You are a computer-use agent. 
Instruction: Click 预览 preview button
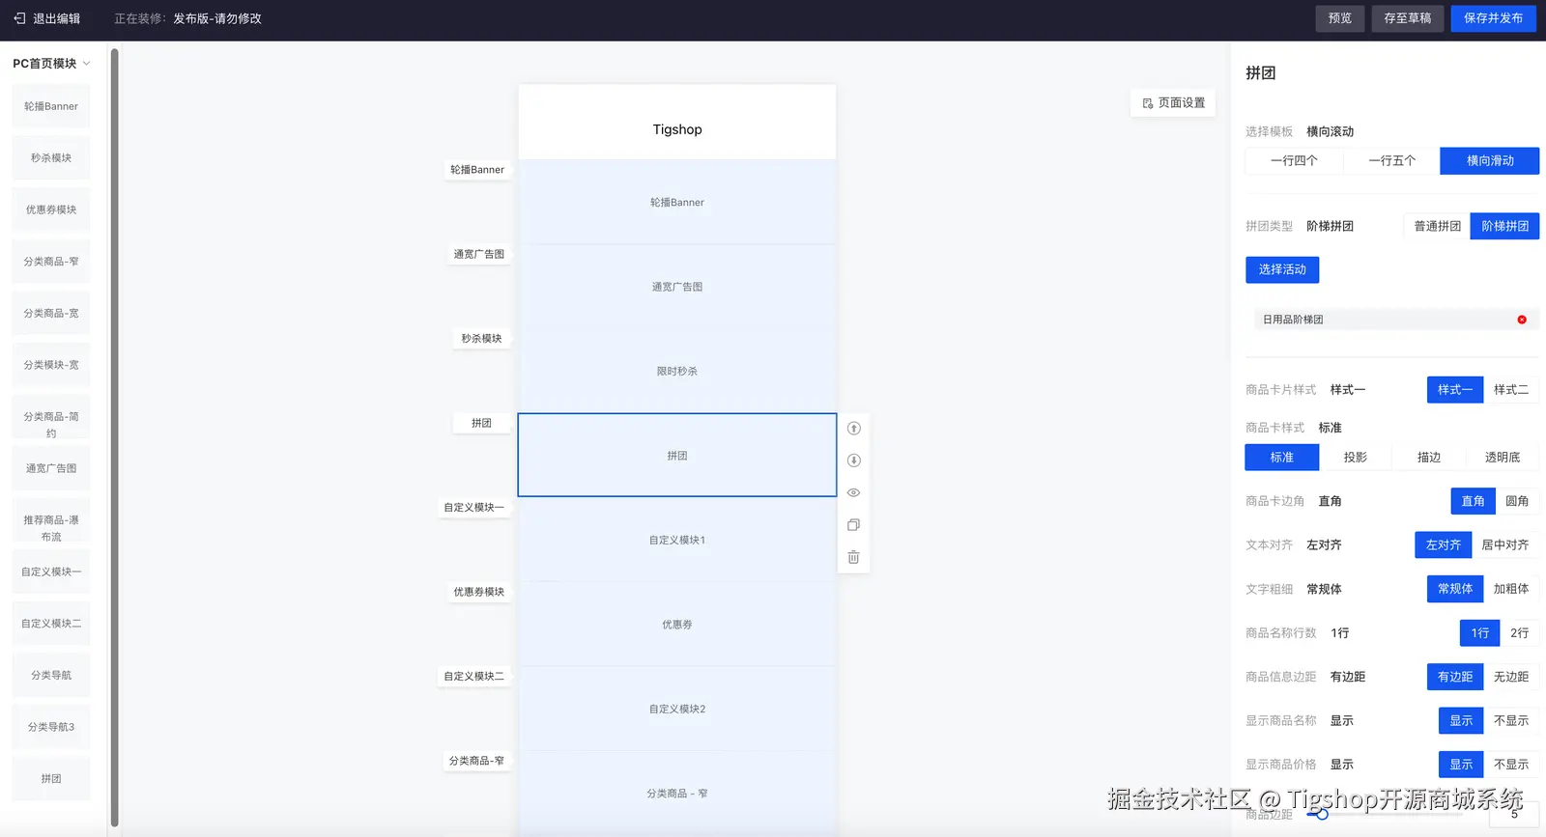pos(1339,18)
